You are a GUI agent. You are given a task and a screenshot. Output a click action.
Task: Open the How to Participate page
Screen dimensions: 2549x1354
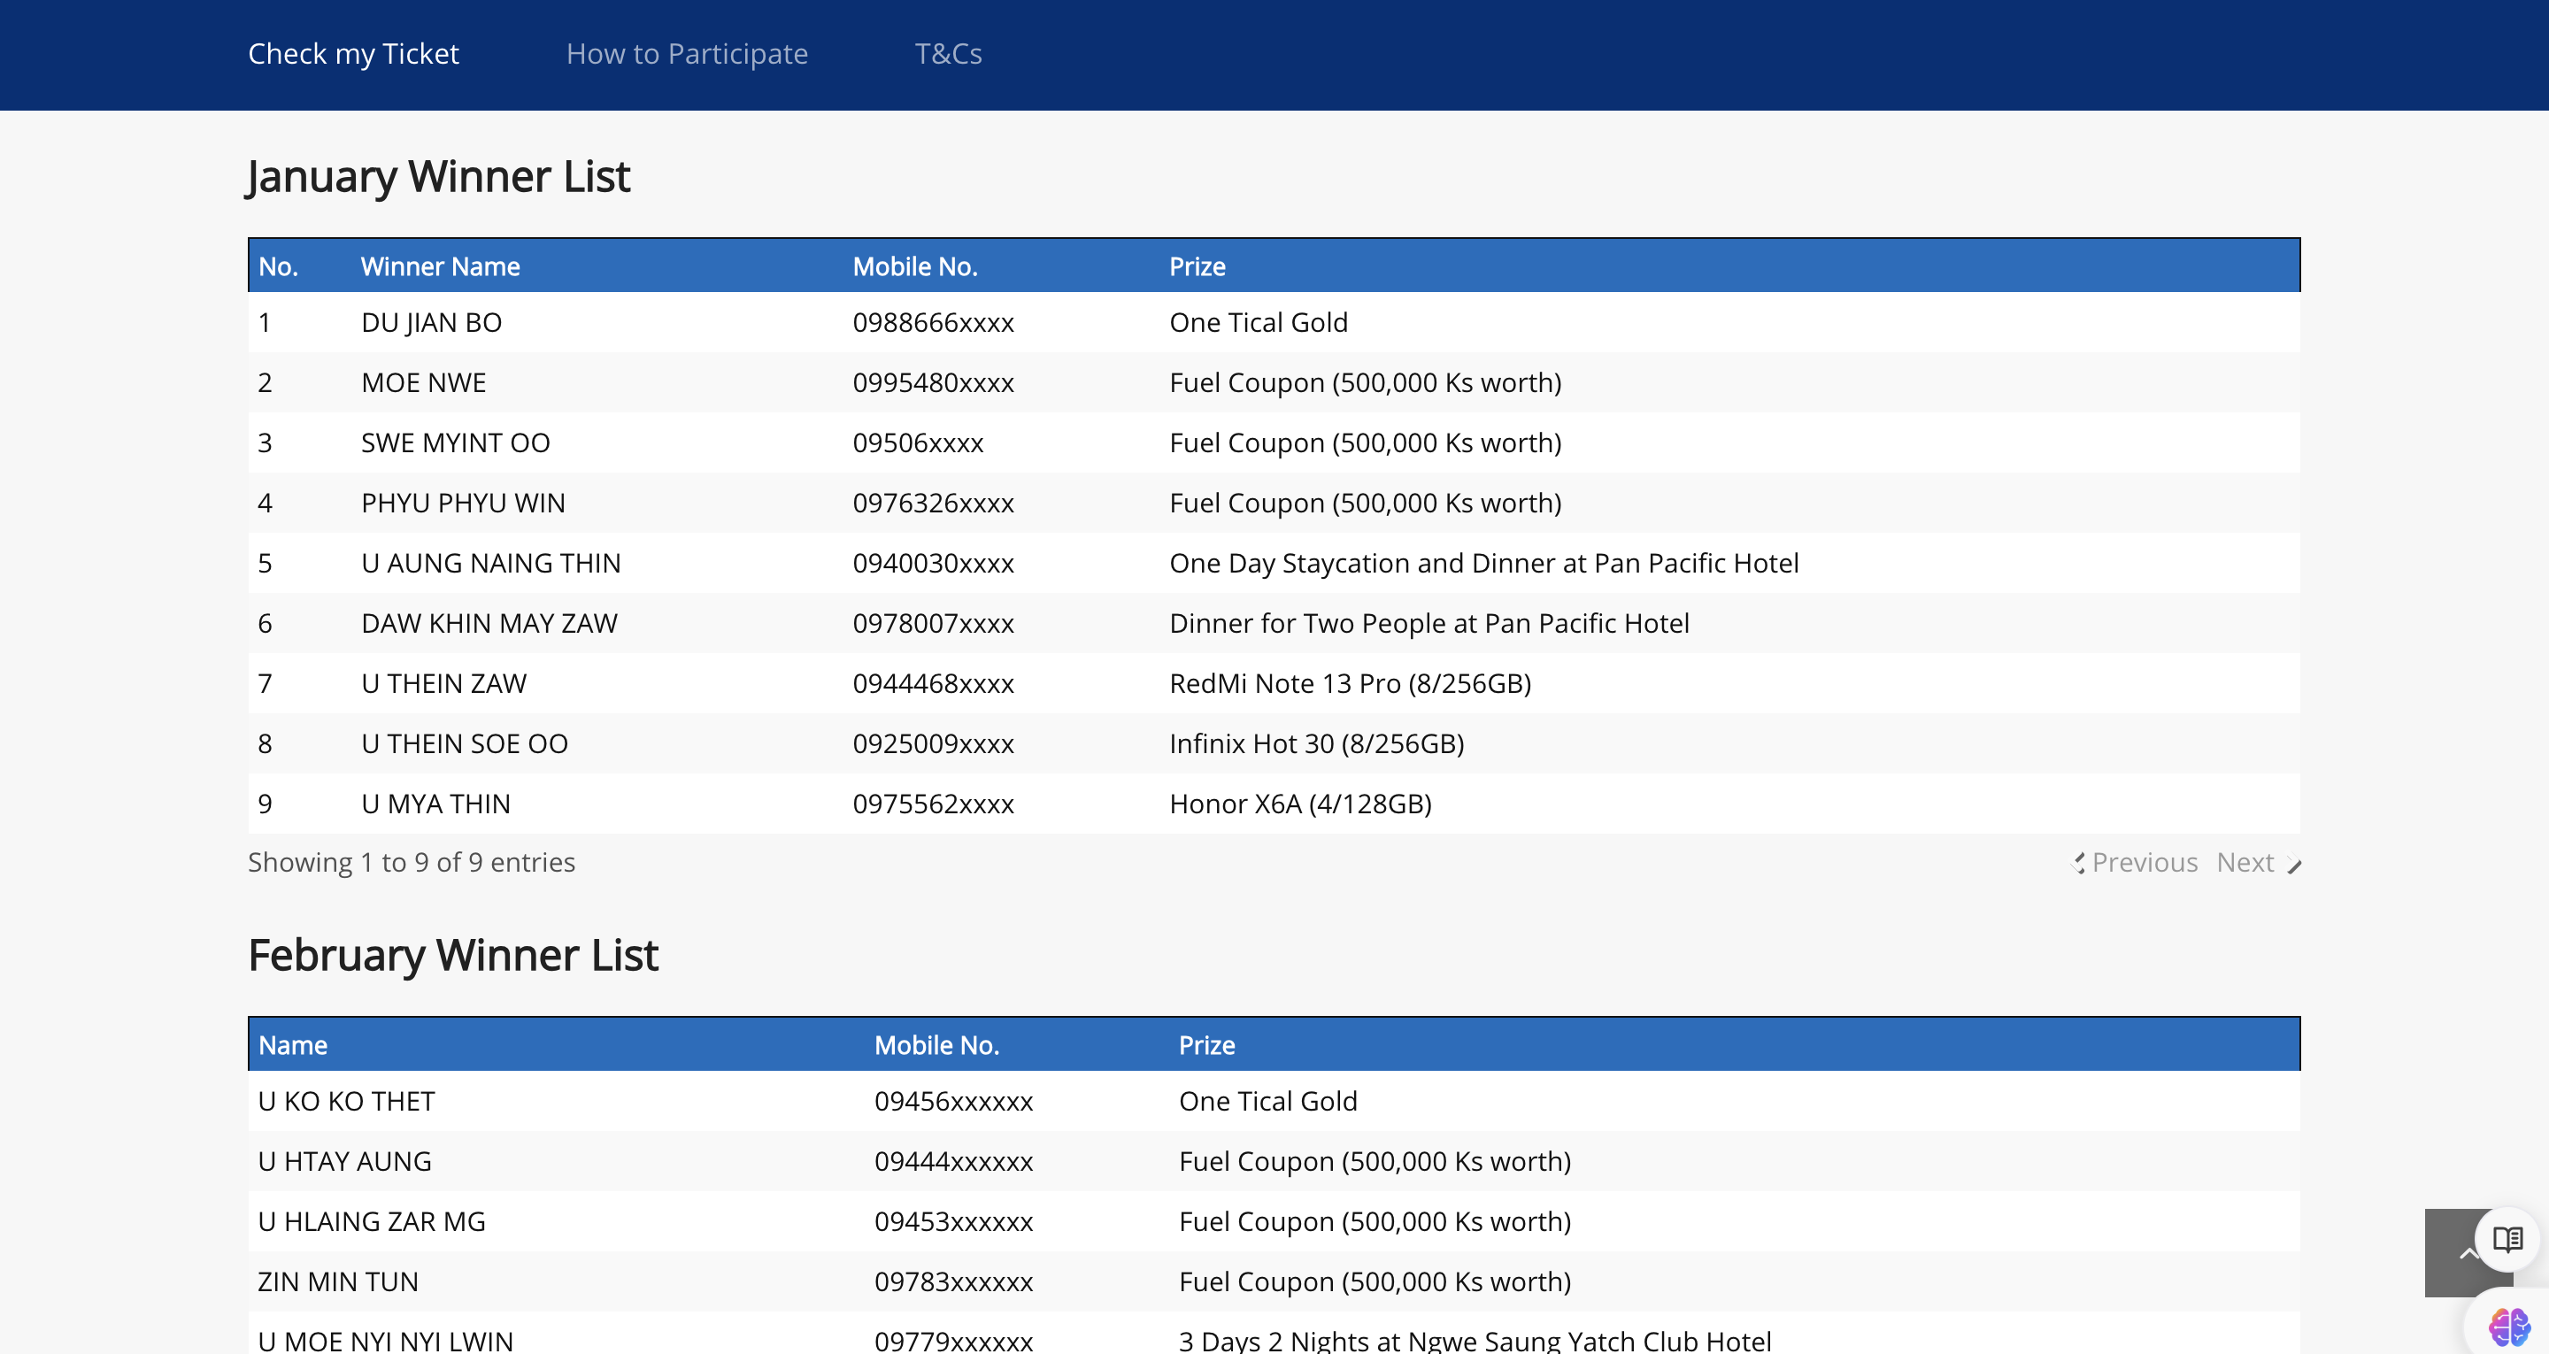point(687,53)
